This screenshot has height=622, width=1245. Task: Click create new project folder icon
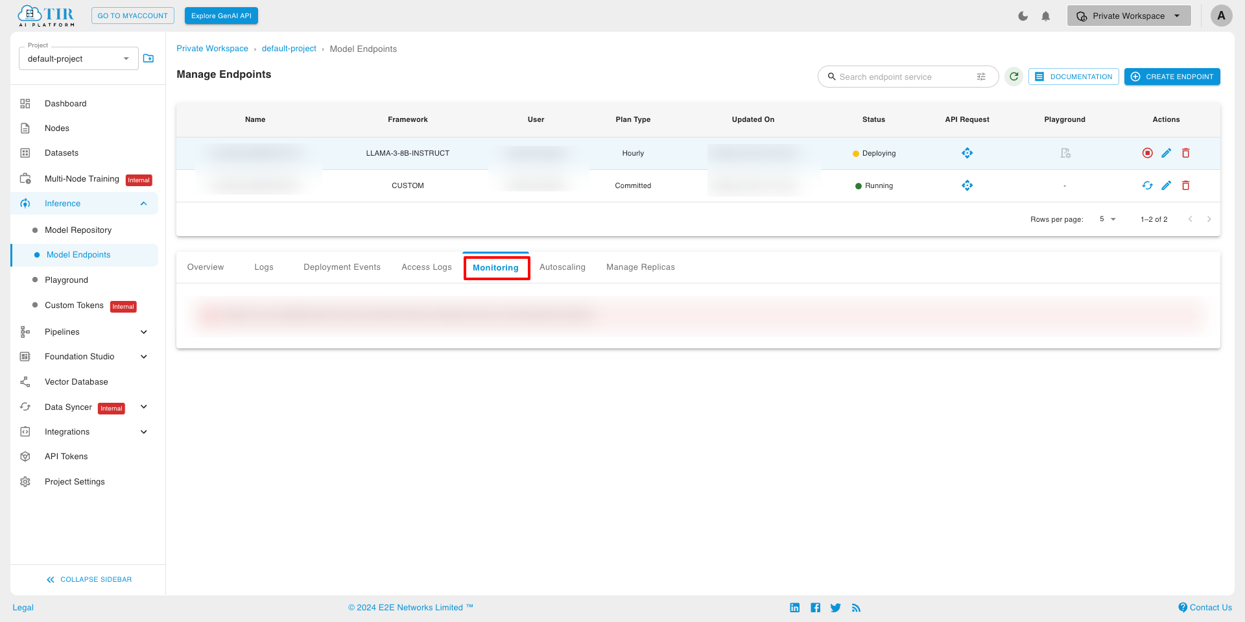pos(148,58)
